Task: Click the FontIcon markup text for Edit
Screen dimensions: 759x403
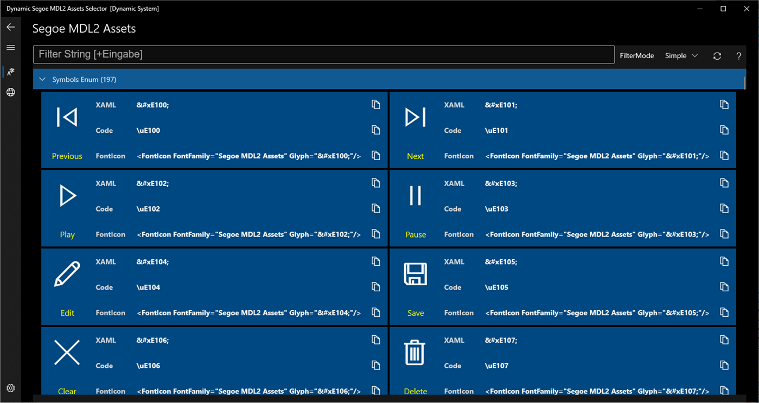Action: point(248,313)
